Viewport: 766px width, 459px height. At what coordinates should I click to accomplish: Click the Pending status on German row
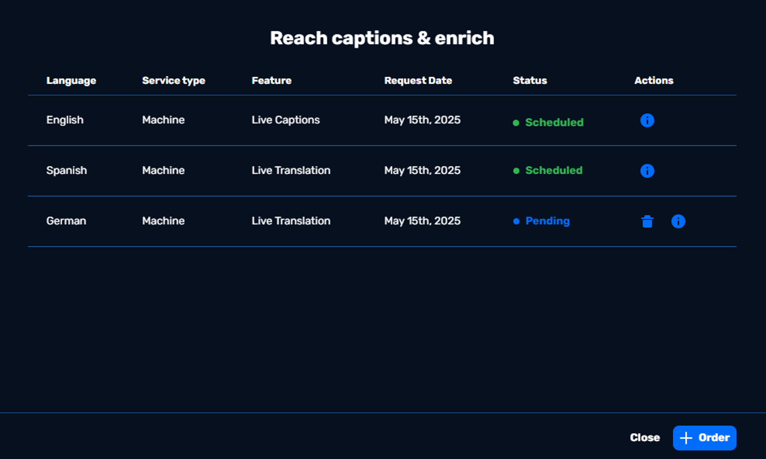pyautogui.click(x=547, y=221)
